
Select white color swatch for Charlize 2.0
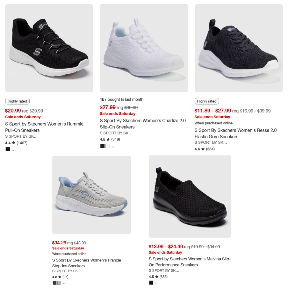[x=108, y=146]
